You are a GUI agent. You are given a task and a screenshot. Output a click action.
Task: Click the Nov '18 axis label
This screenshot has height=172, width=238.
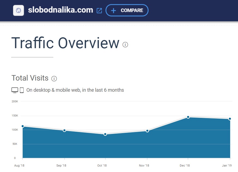coord(144,165)
